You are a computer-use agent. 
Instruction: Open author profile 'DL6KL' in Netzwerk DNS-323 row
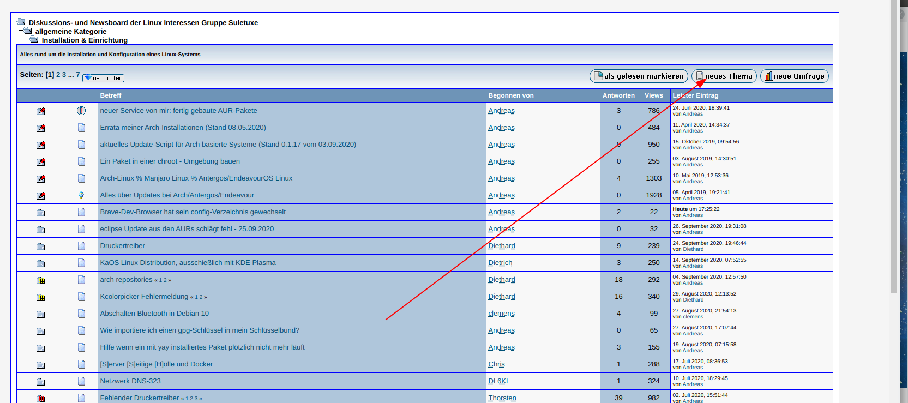[499, 381]
